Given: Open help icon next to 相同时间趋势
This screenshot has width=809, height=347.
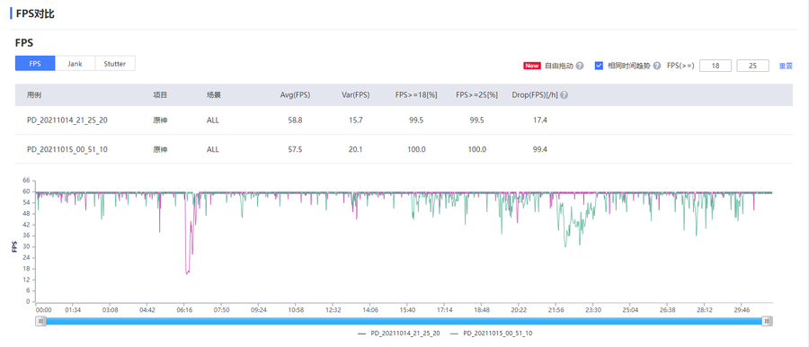Looking at the screenshot, I should click(x=657, y=67).
